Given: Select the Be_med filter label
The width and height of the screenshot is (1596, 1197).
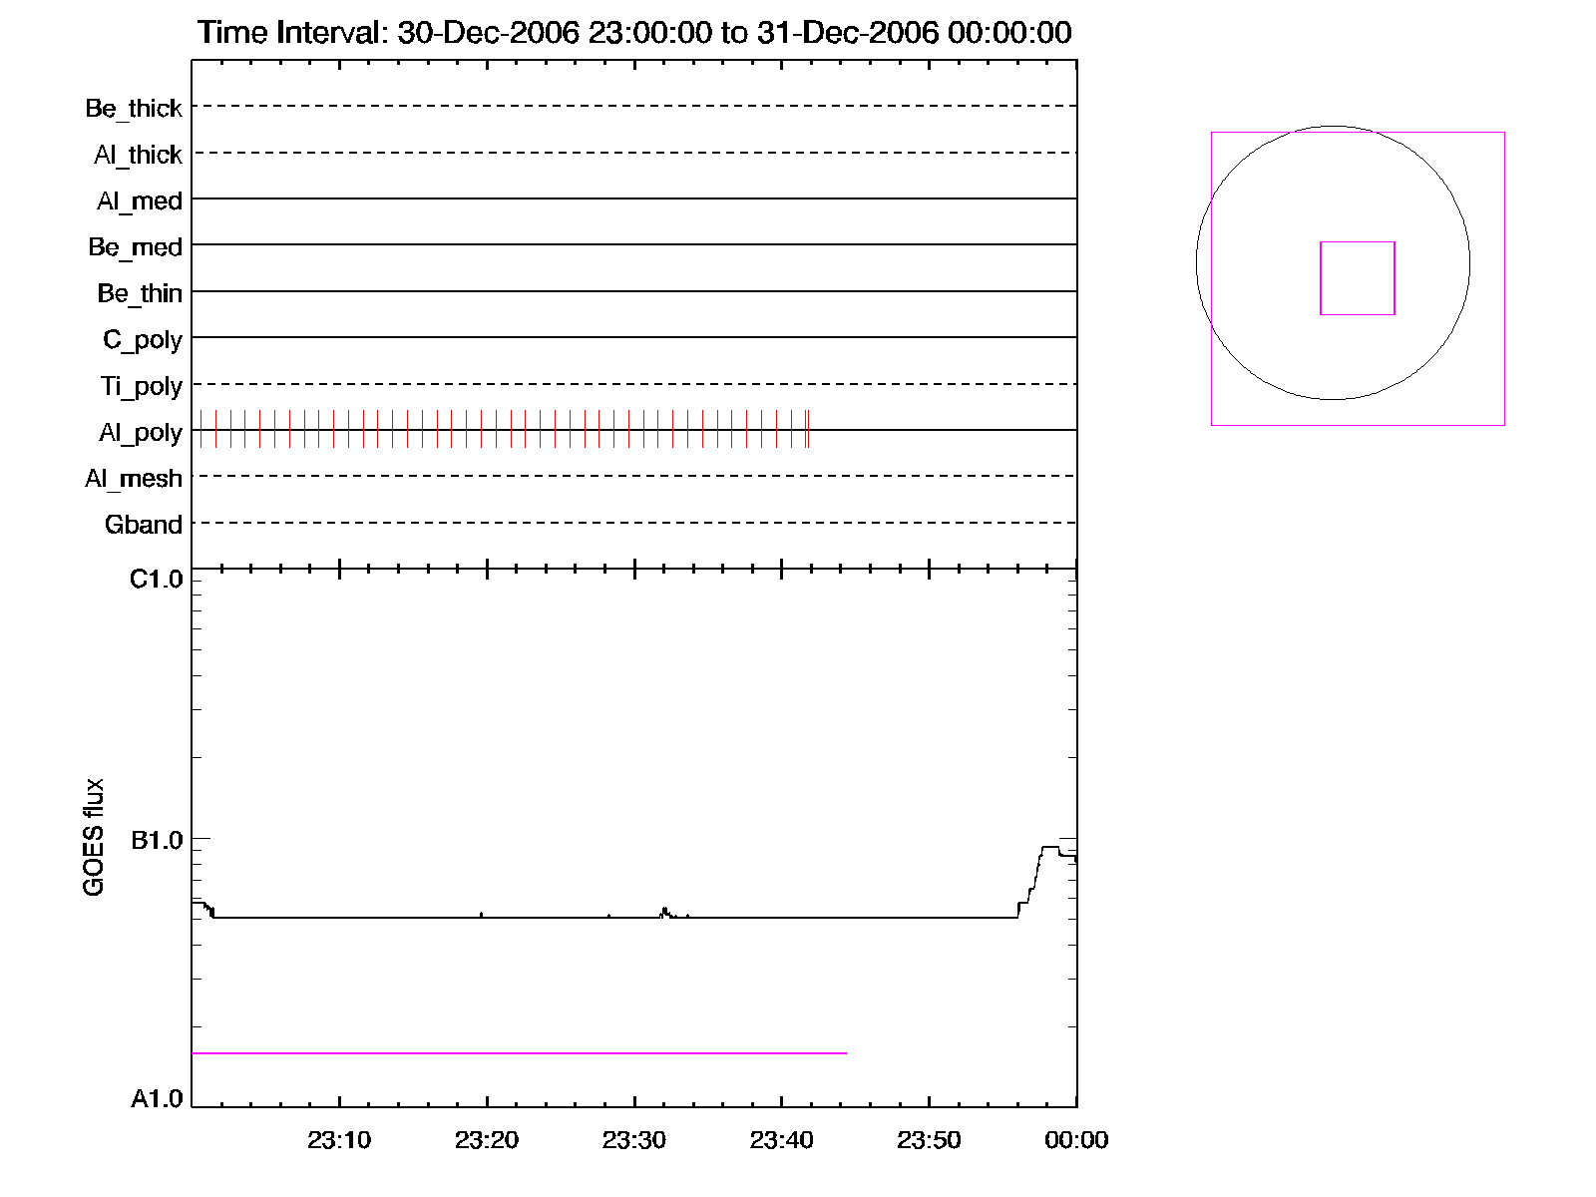Looking at the screenshot, I should pos(135,246).
